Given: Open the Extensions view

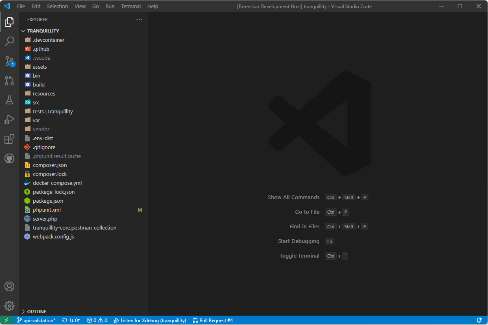Looking at the screenshot, I should [x=9, y=139].
